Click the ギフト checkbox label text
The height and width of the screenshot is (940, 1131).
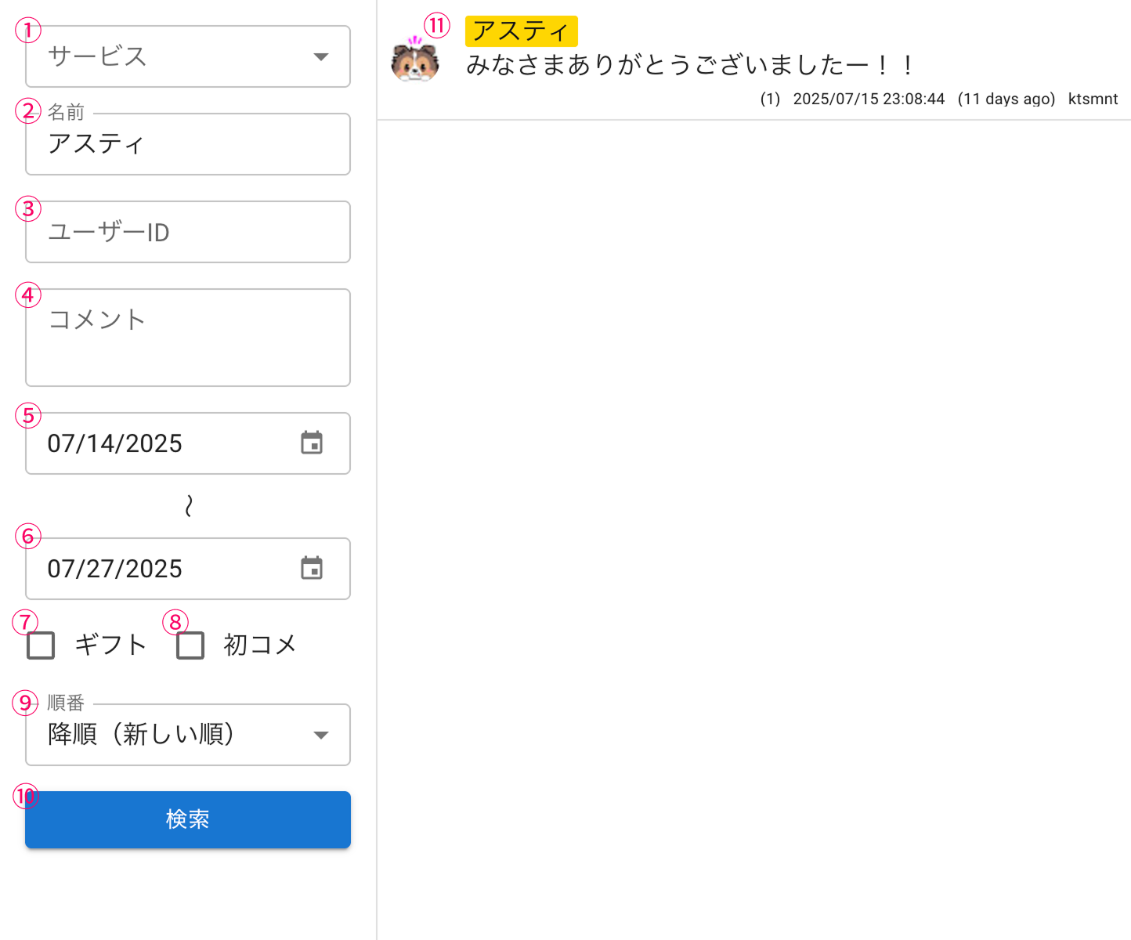coord(110,645)
